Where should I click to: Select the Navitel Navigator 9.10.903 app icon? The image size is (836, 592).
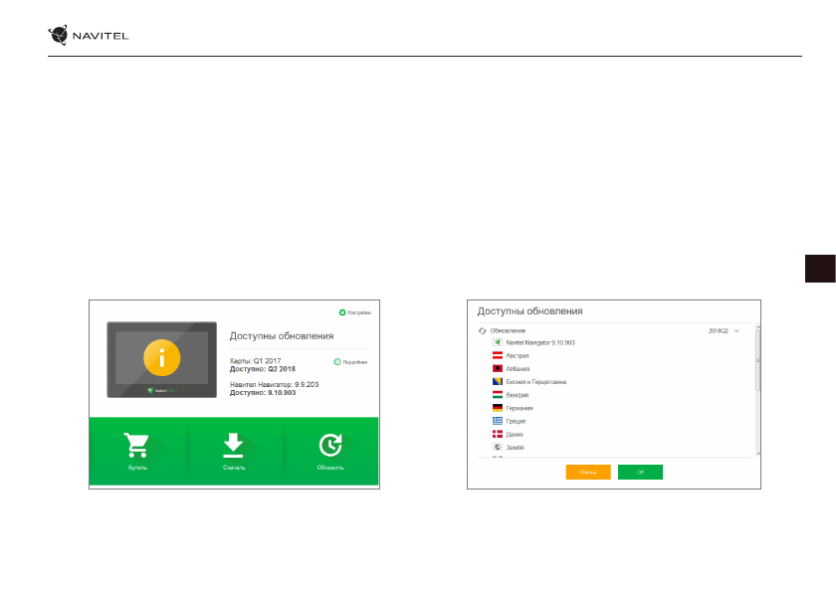coord(498,342)
